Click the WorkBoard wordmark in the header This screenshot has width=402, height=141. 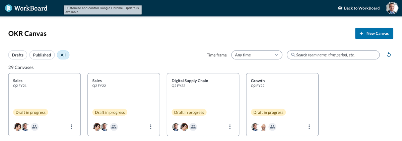coord(31,8)
